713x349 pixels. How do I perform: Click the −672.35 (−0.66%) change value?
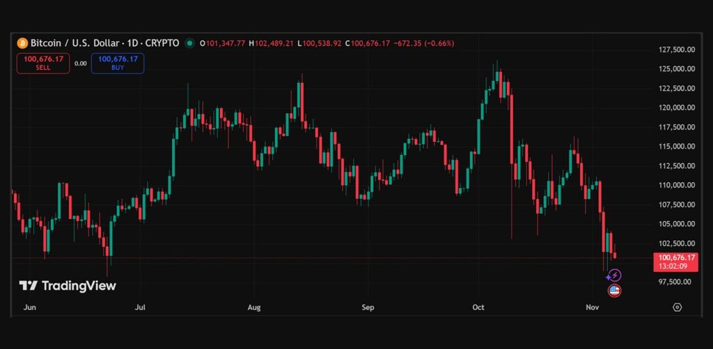tap(423, 43)
